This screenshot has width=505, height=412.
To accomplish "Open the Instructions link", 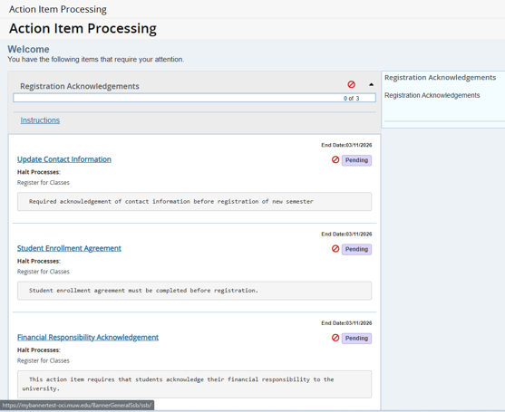I will pyautogui.click(x=40, y=120).
